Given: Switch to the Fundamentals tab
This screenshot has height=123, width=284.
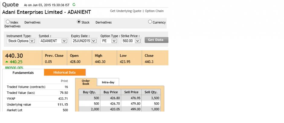Looking at the screenshot, I should coord(23,72).
